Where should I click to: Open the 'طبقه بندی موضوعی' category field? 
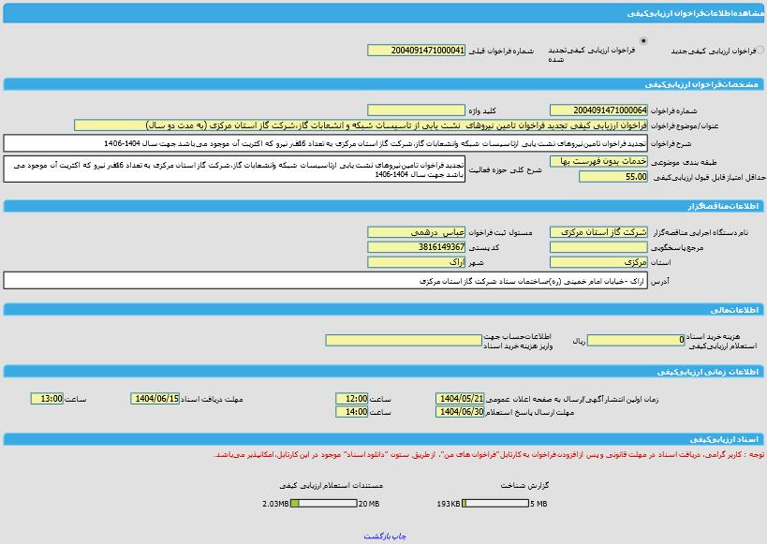pyautogui.click(x=597, y=161)
